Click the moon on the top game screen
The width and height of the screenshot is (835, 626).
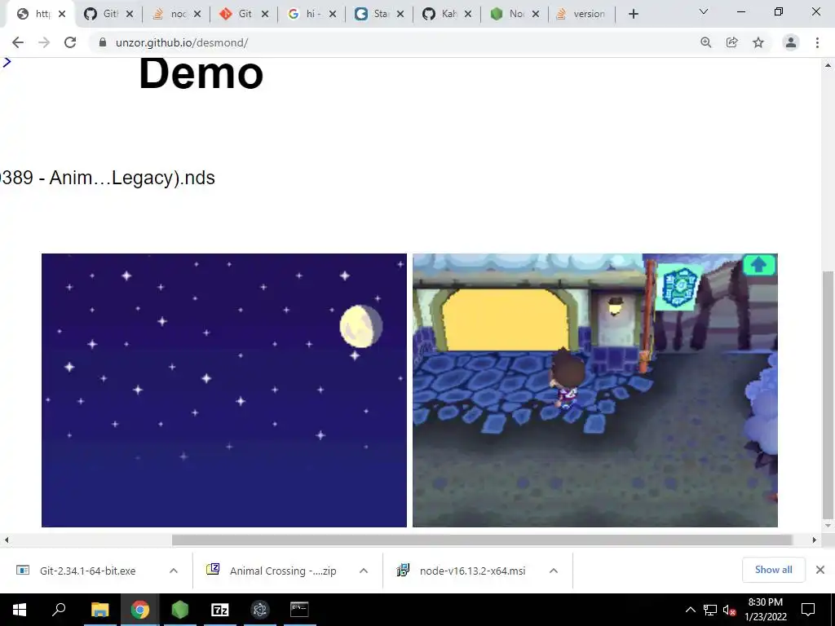click(361, 326)
